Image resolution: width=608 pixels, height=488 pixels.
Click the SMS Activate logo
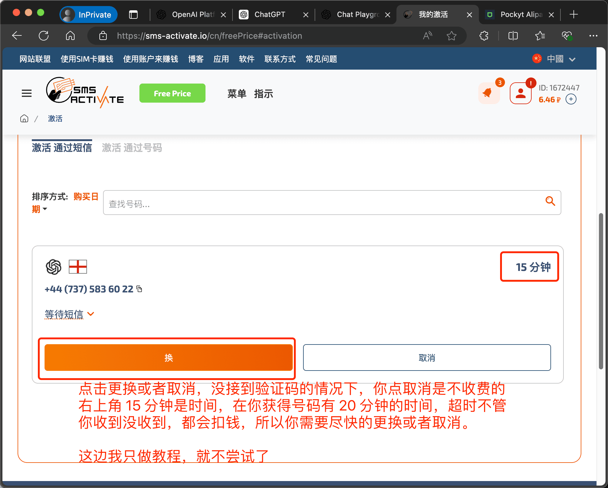tap(85, 92)
